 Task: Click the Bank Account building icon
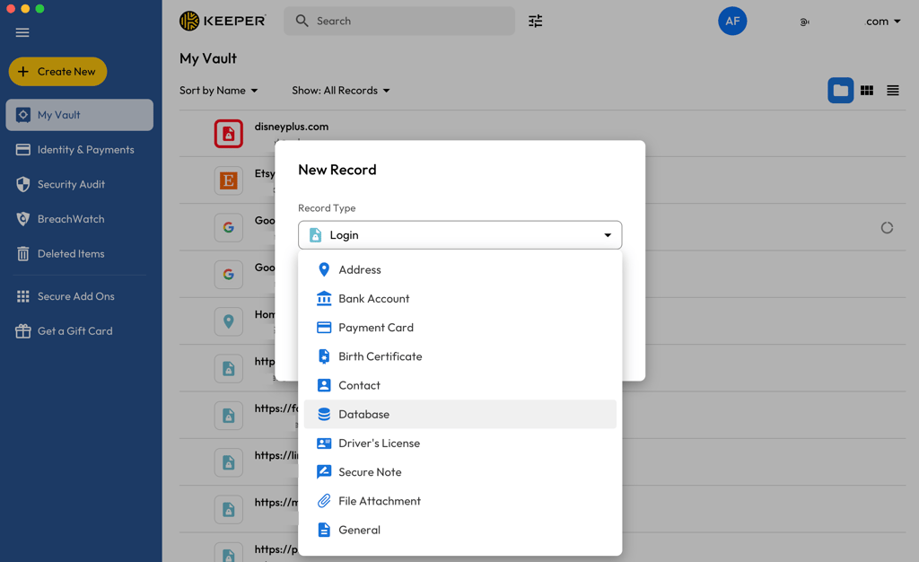point(323,298)
